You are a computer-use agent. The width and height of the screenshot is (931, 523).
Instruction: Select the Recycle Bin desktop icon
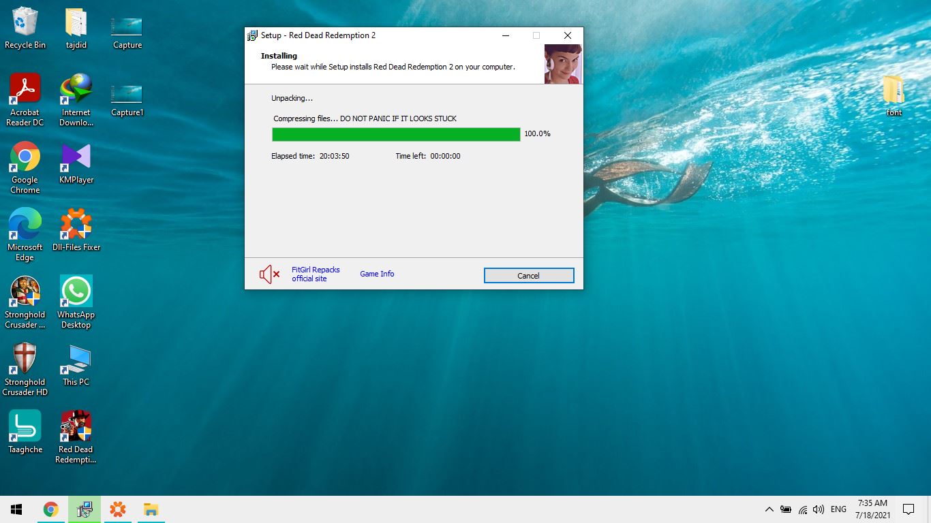[25, 28]
